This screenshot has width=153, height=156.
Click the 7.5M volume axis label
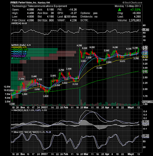tap(8, 94)
